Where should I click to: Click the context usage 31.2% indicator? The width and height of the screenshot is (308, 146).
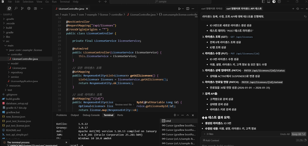[300, 140]
